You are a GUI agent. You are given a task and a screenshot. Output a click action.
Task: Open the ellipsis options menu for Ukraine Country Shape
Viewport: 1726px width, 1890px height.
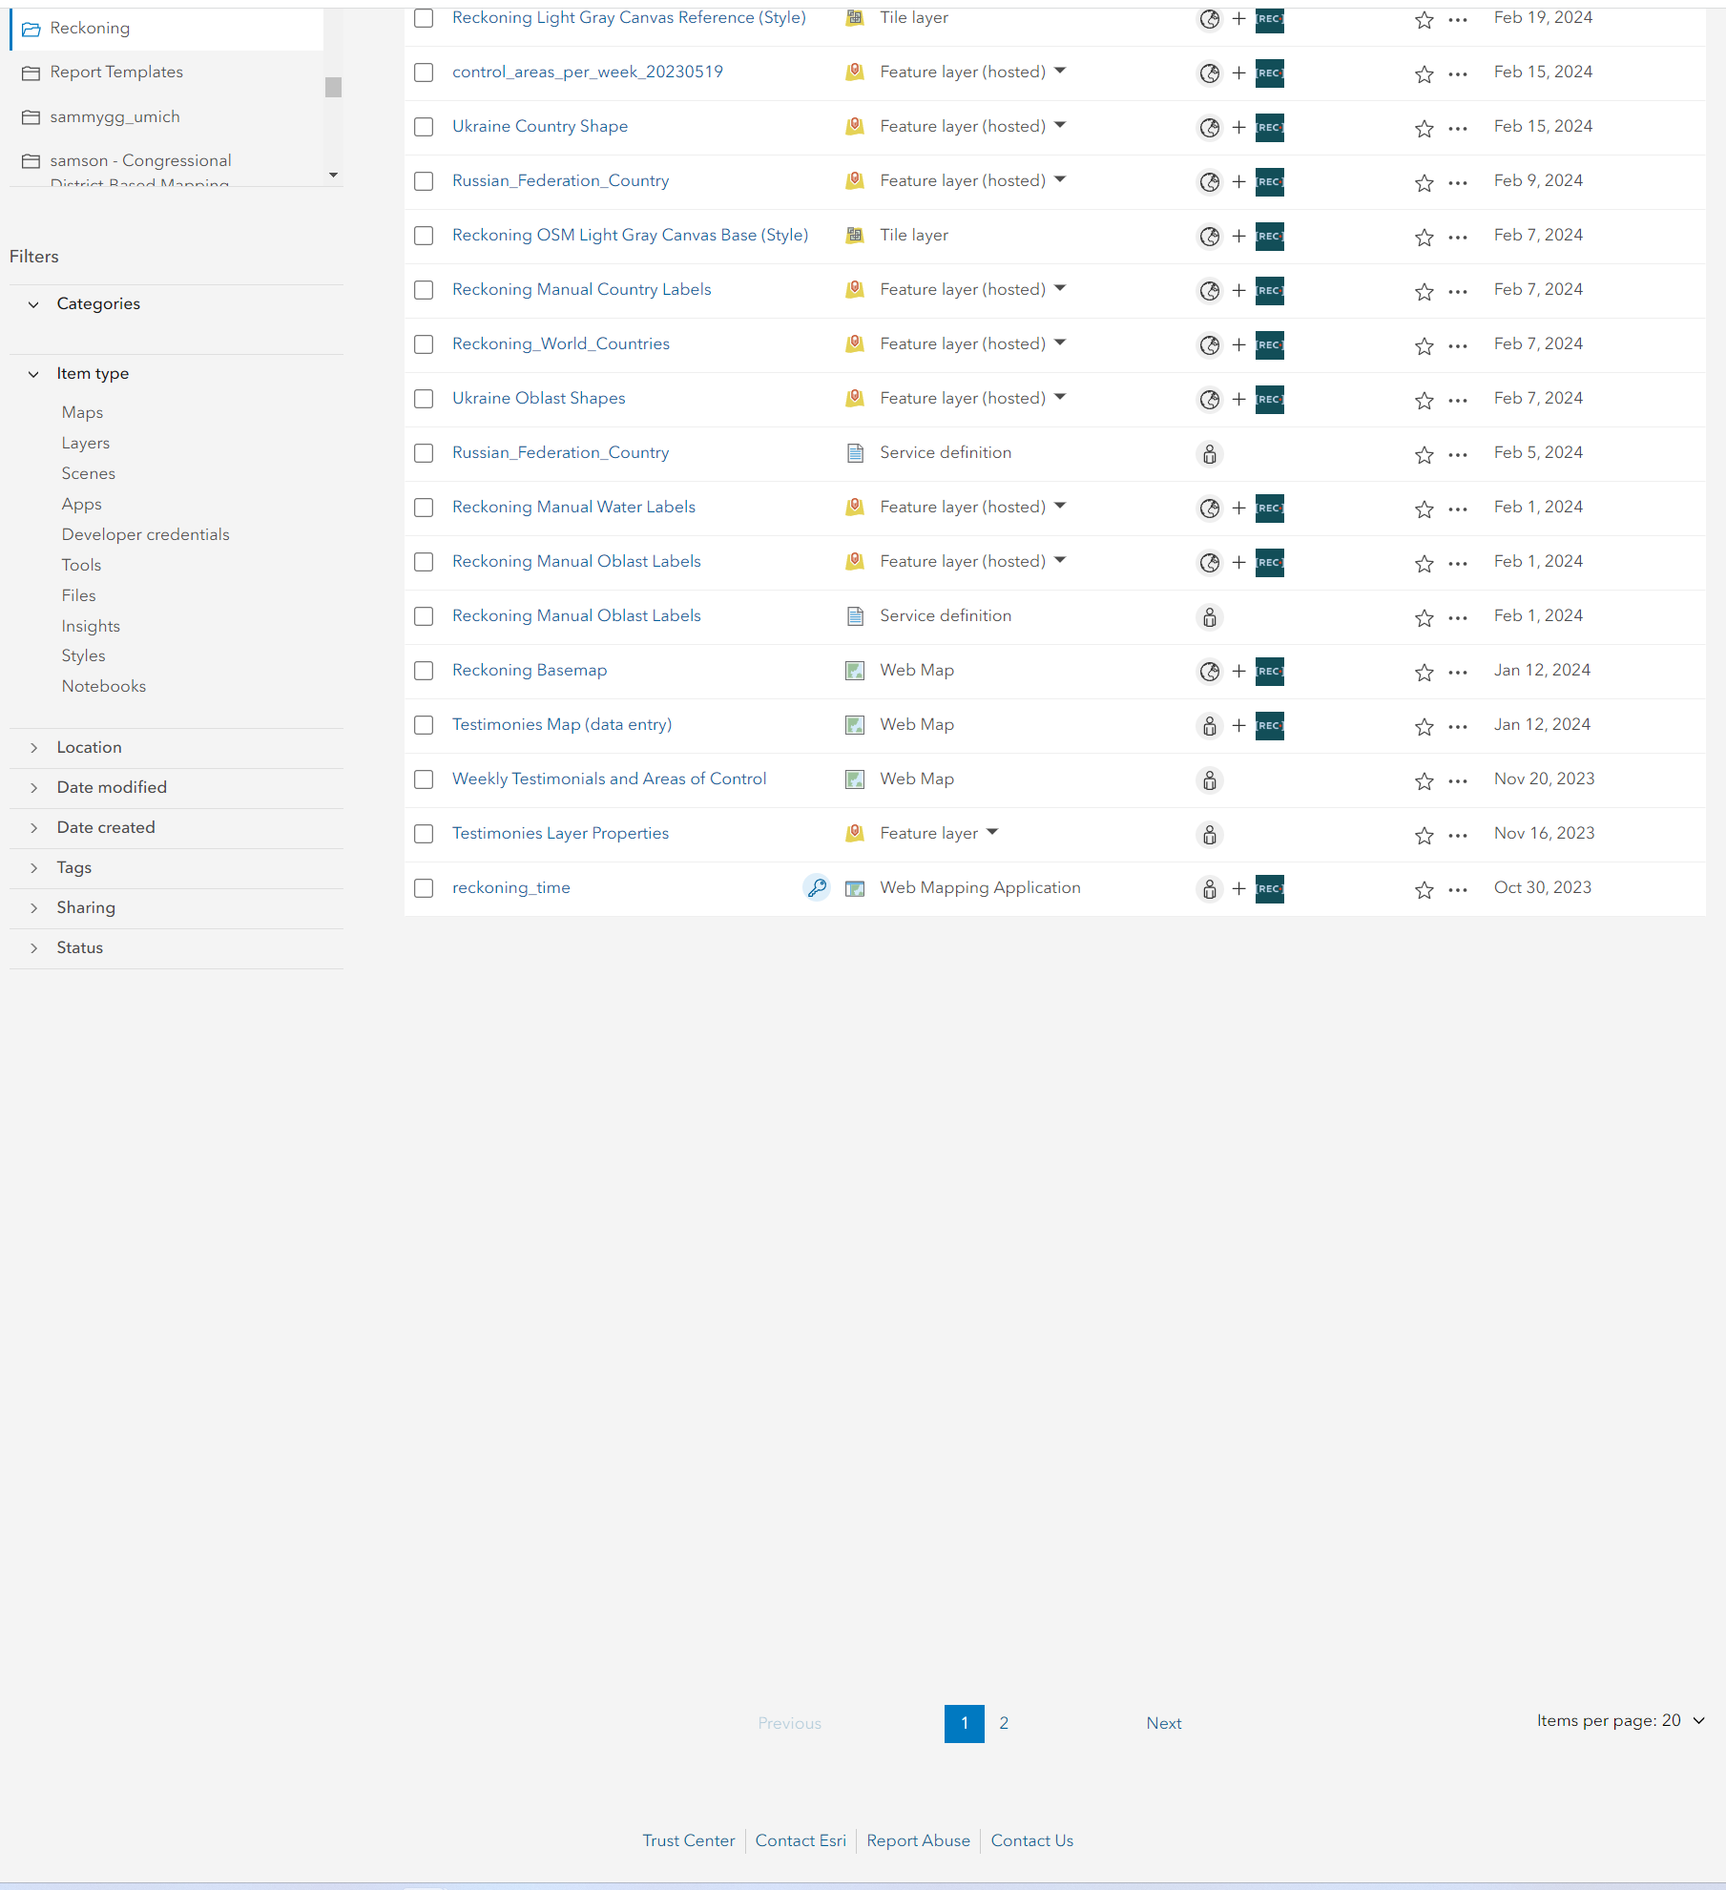tap(1456, 128)
